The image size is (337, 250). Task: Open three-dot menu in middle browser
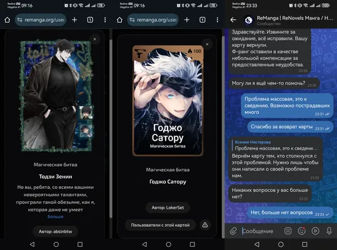tap(218, 20)
